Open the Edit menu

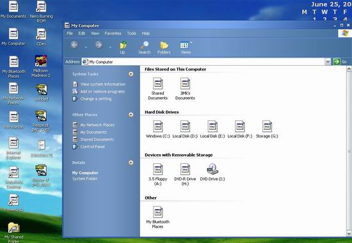pos(82,33)
